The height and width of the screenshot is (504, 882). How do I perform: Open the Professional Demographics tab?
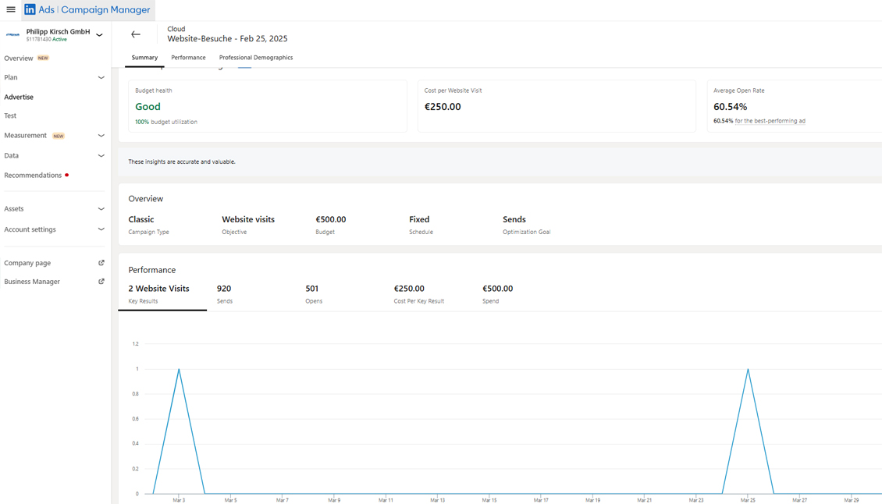point(256,58)
